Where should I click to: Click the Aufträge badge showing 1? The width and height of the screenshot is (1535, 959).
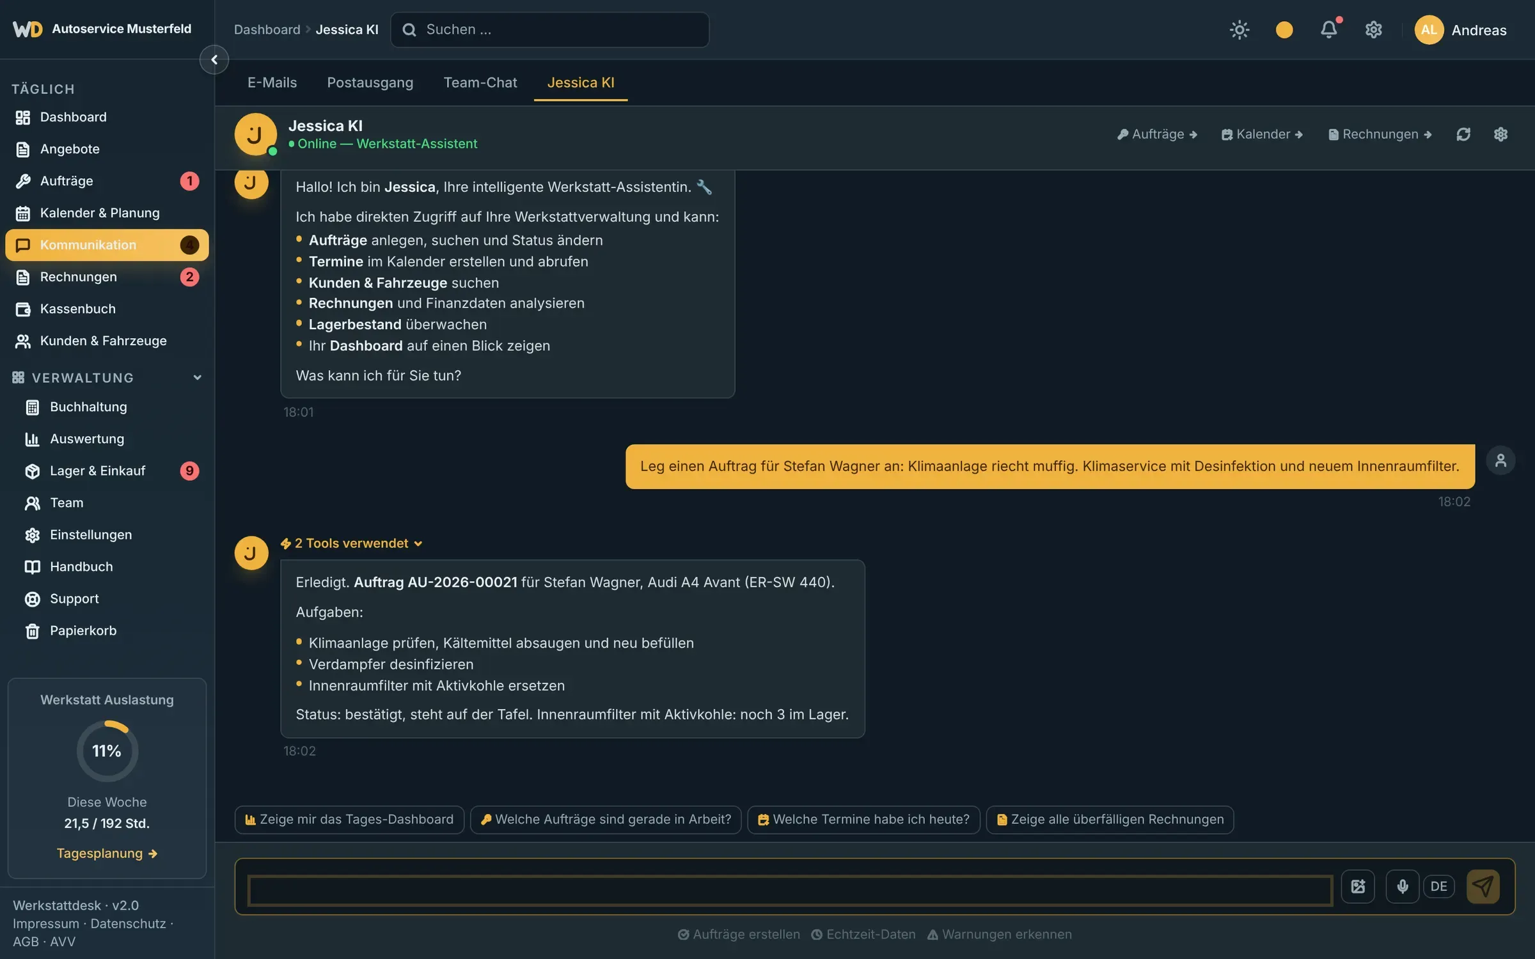click(x=189, y=181)
